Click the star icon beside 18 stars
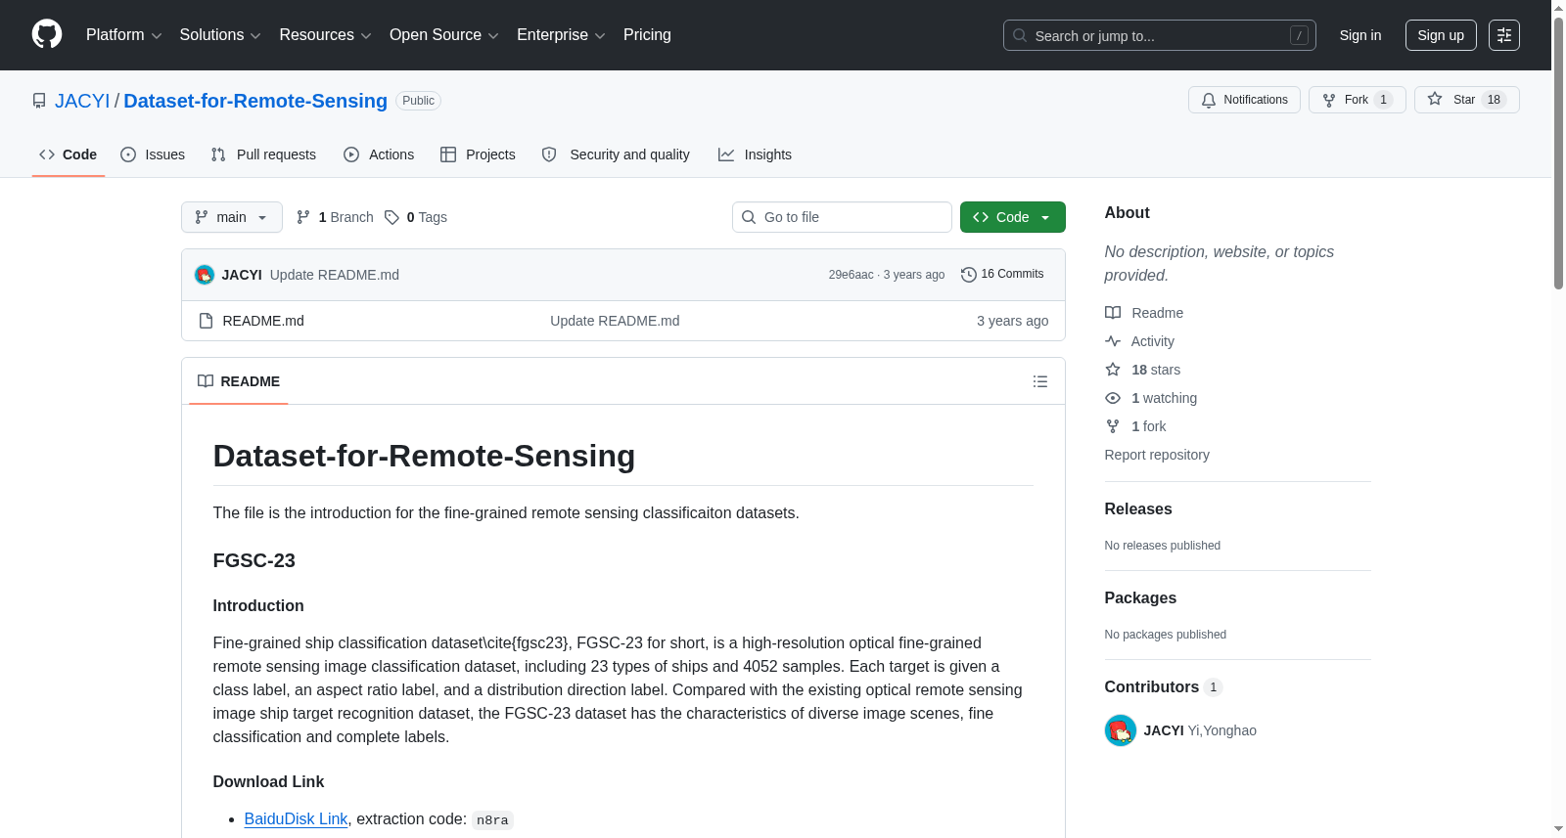 pos(1113,370)
